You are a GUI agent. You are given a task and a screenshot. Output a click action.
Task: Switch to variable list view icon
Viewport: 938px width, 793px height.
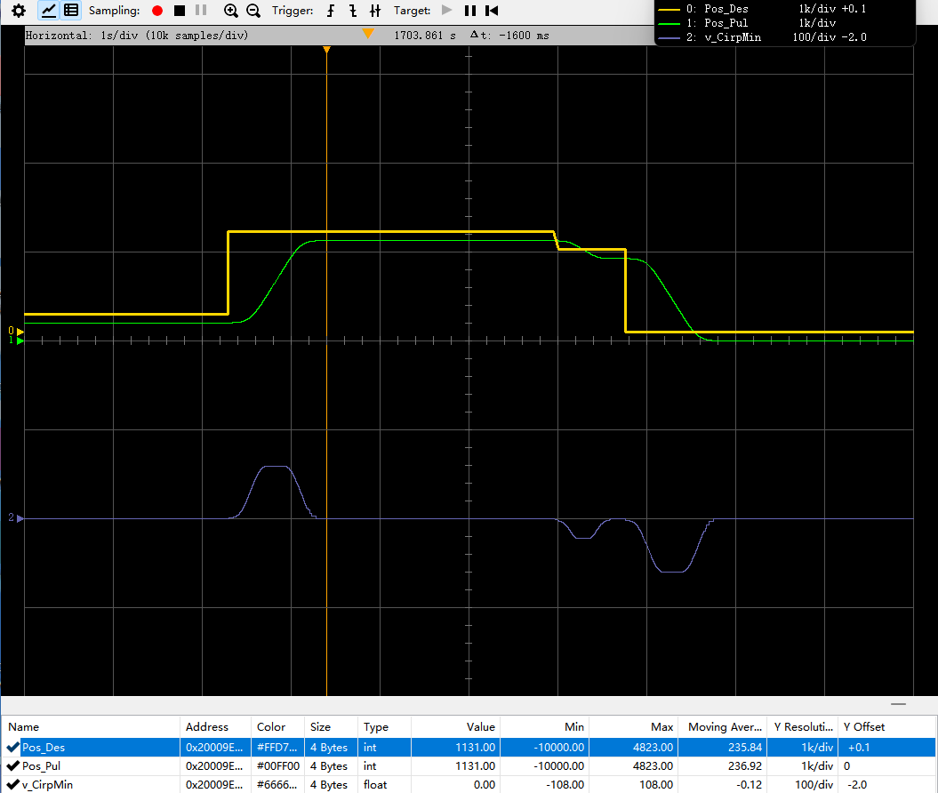[x=71, y=10]
